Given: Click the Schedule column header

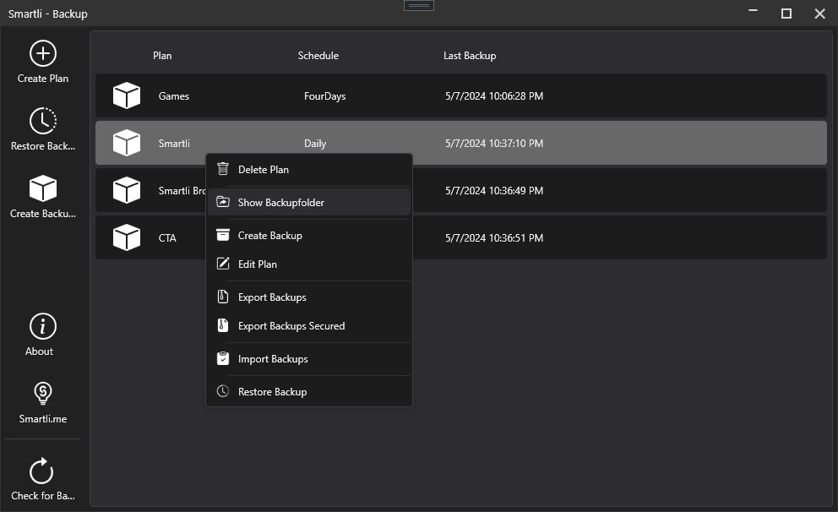Looking at the screenshot, I should click(318, 56).
